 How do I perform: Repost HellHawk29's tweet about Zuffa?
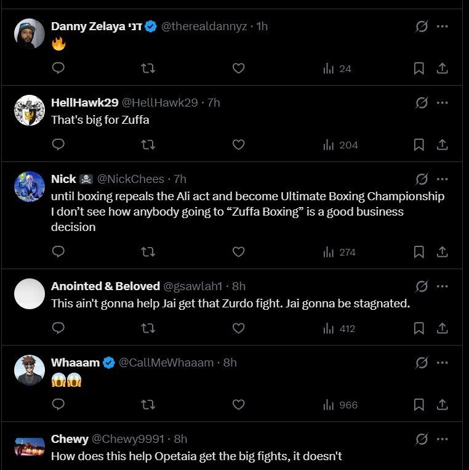[x=148, y=145]
